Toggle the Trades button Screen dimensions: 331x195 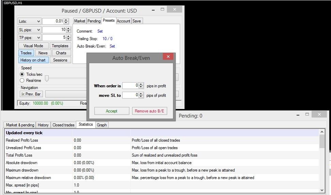(26, 53)
